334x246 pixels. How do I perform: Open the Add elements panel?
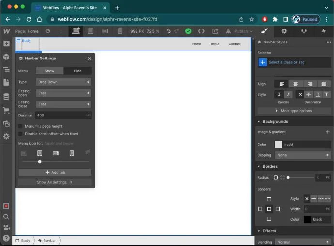click(x=6, y=43)
